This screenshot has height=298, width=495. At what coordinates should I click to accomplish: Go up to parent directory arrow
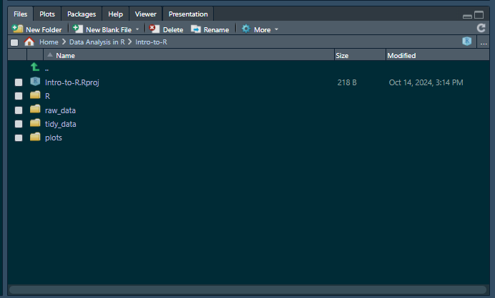click(x=35, y=68)
